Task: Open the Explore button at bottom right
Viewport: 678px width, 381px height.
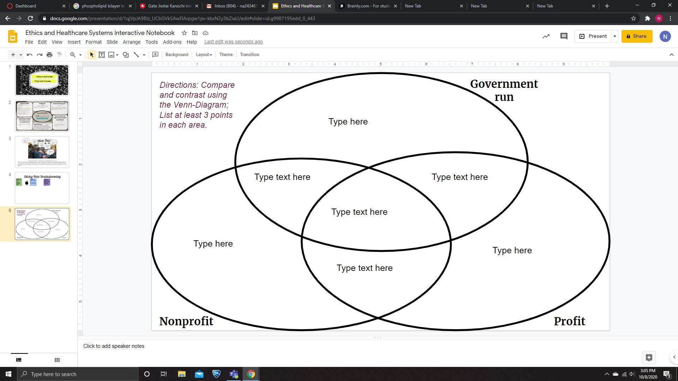Action: [649, 357]
